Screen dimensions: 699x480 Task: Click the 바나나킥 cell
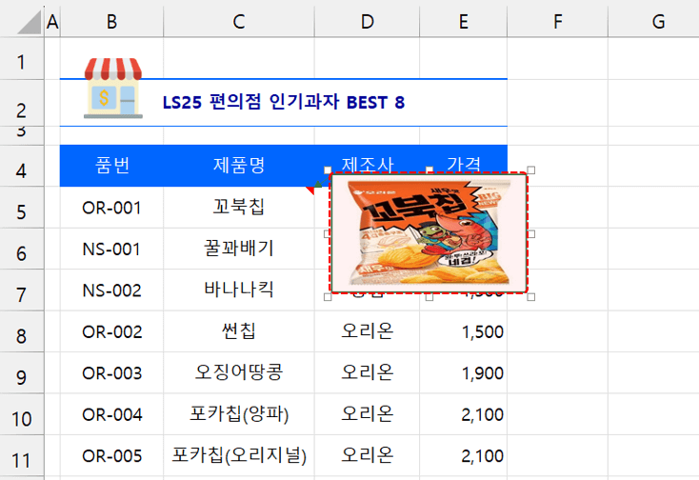point(238,290)
